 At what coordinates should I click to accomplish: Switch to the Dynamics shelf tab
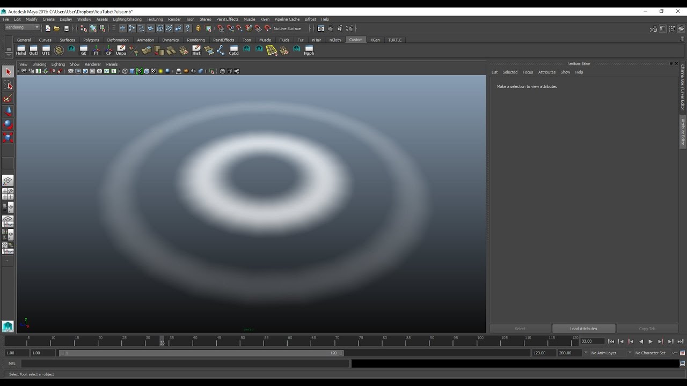click(171, 40)
